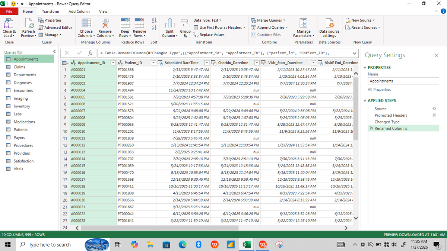The width and height of the screenshot is (447, 251).
Task: Click the Keep Rows icon
Action: pos(126,23)
